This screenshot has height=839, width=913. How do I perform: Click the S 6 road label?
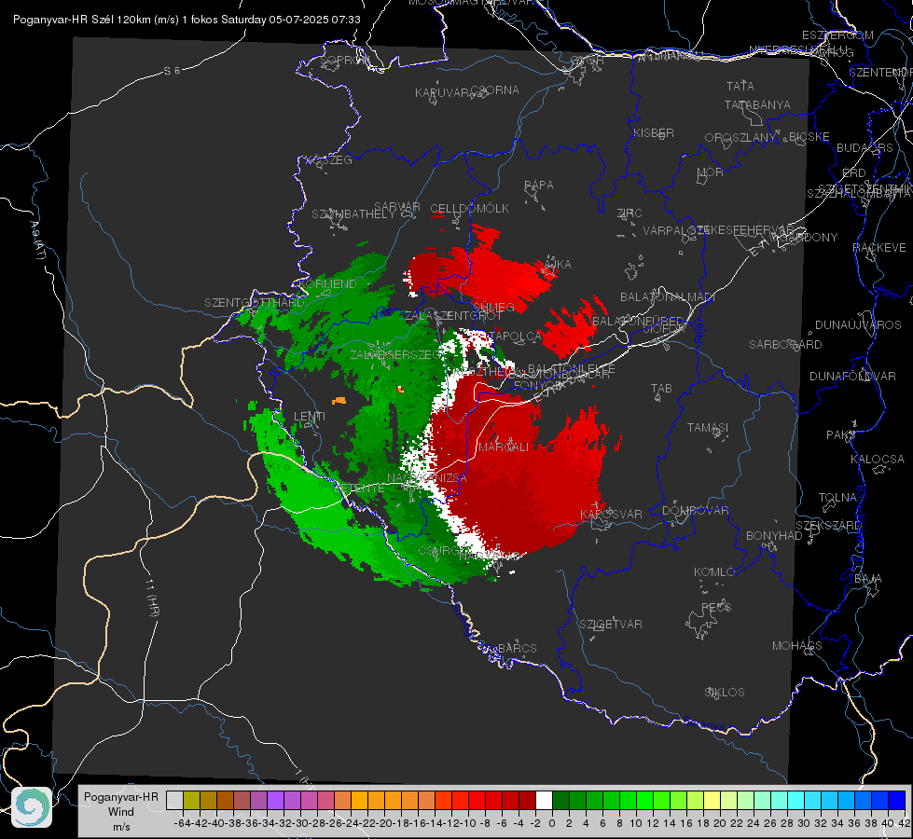172,71
